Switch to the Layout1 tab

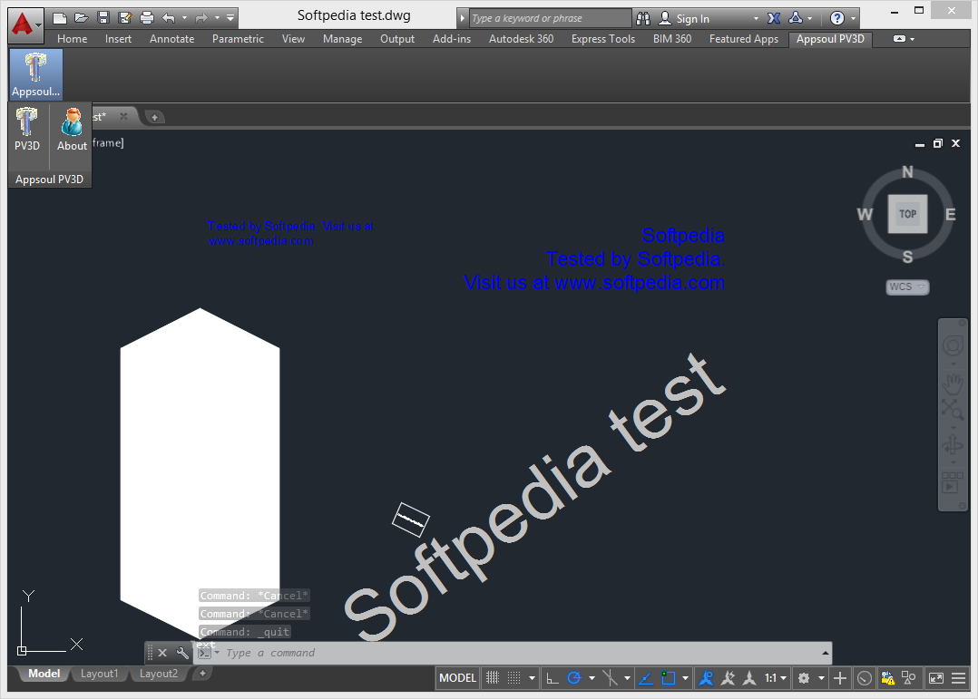click(x=99, y=674)
